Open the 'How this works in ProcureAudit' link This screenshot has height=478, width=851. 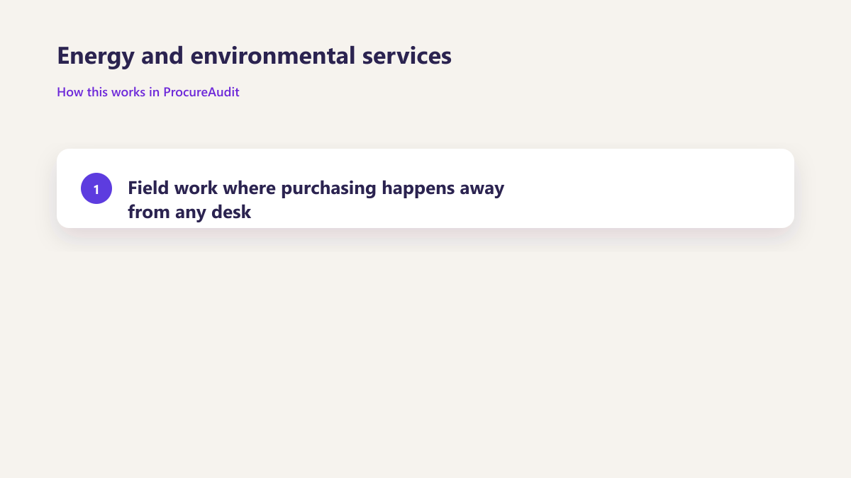[148, 92]
